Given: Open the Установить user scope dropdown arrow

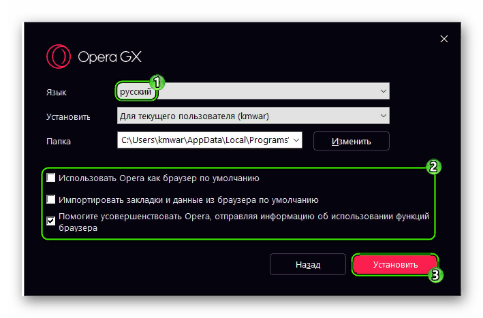Looking at the screenshot, I should tap(383, 116).
